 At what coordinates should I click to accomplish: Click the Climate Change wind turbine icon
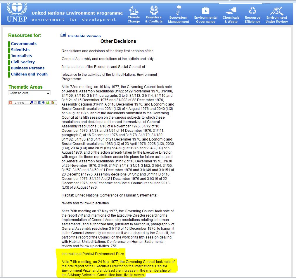[x=134, y=10]
